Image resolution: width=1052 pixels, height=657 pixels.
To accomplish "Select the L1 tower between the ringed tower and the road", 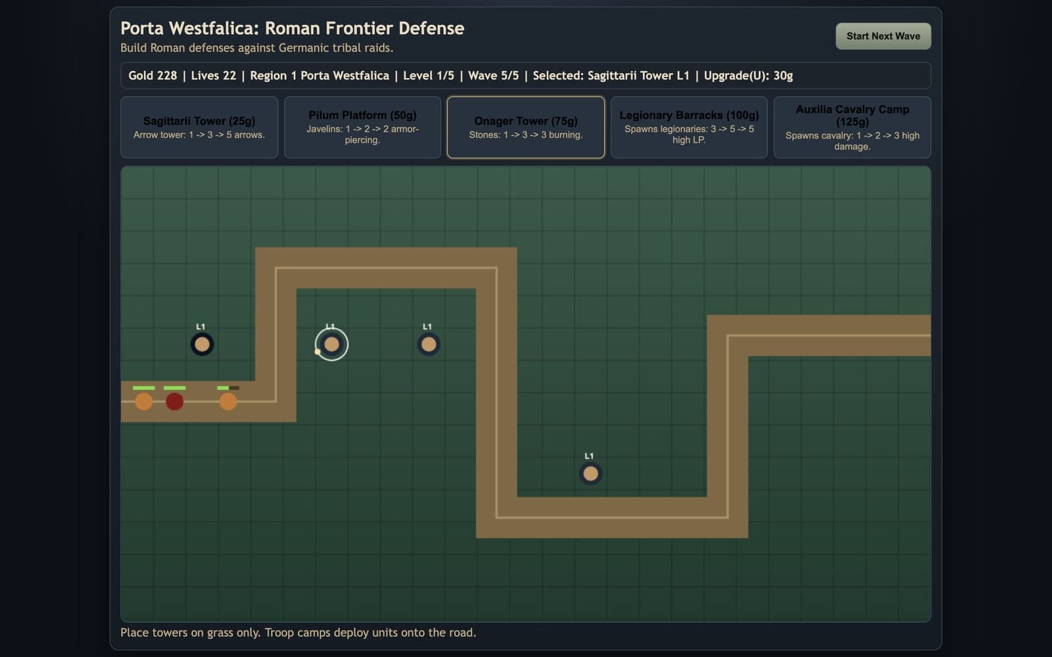I will click(x=429, y=344).
